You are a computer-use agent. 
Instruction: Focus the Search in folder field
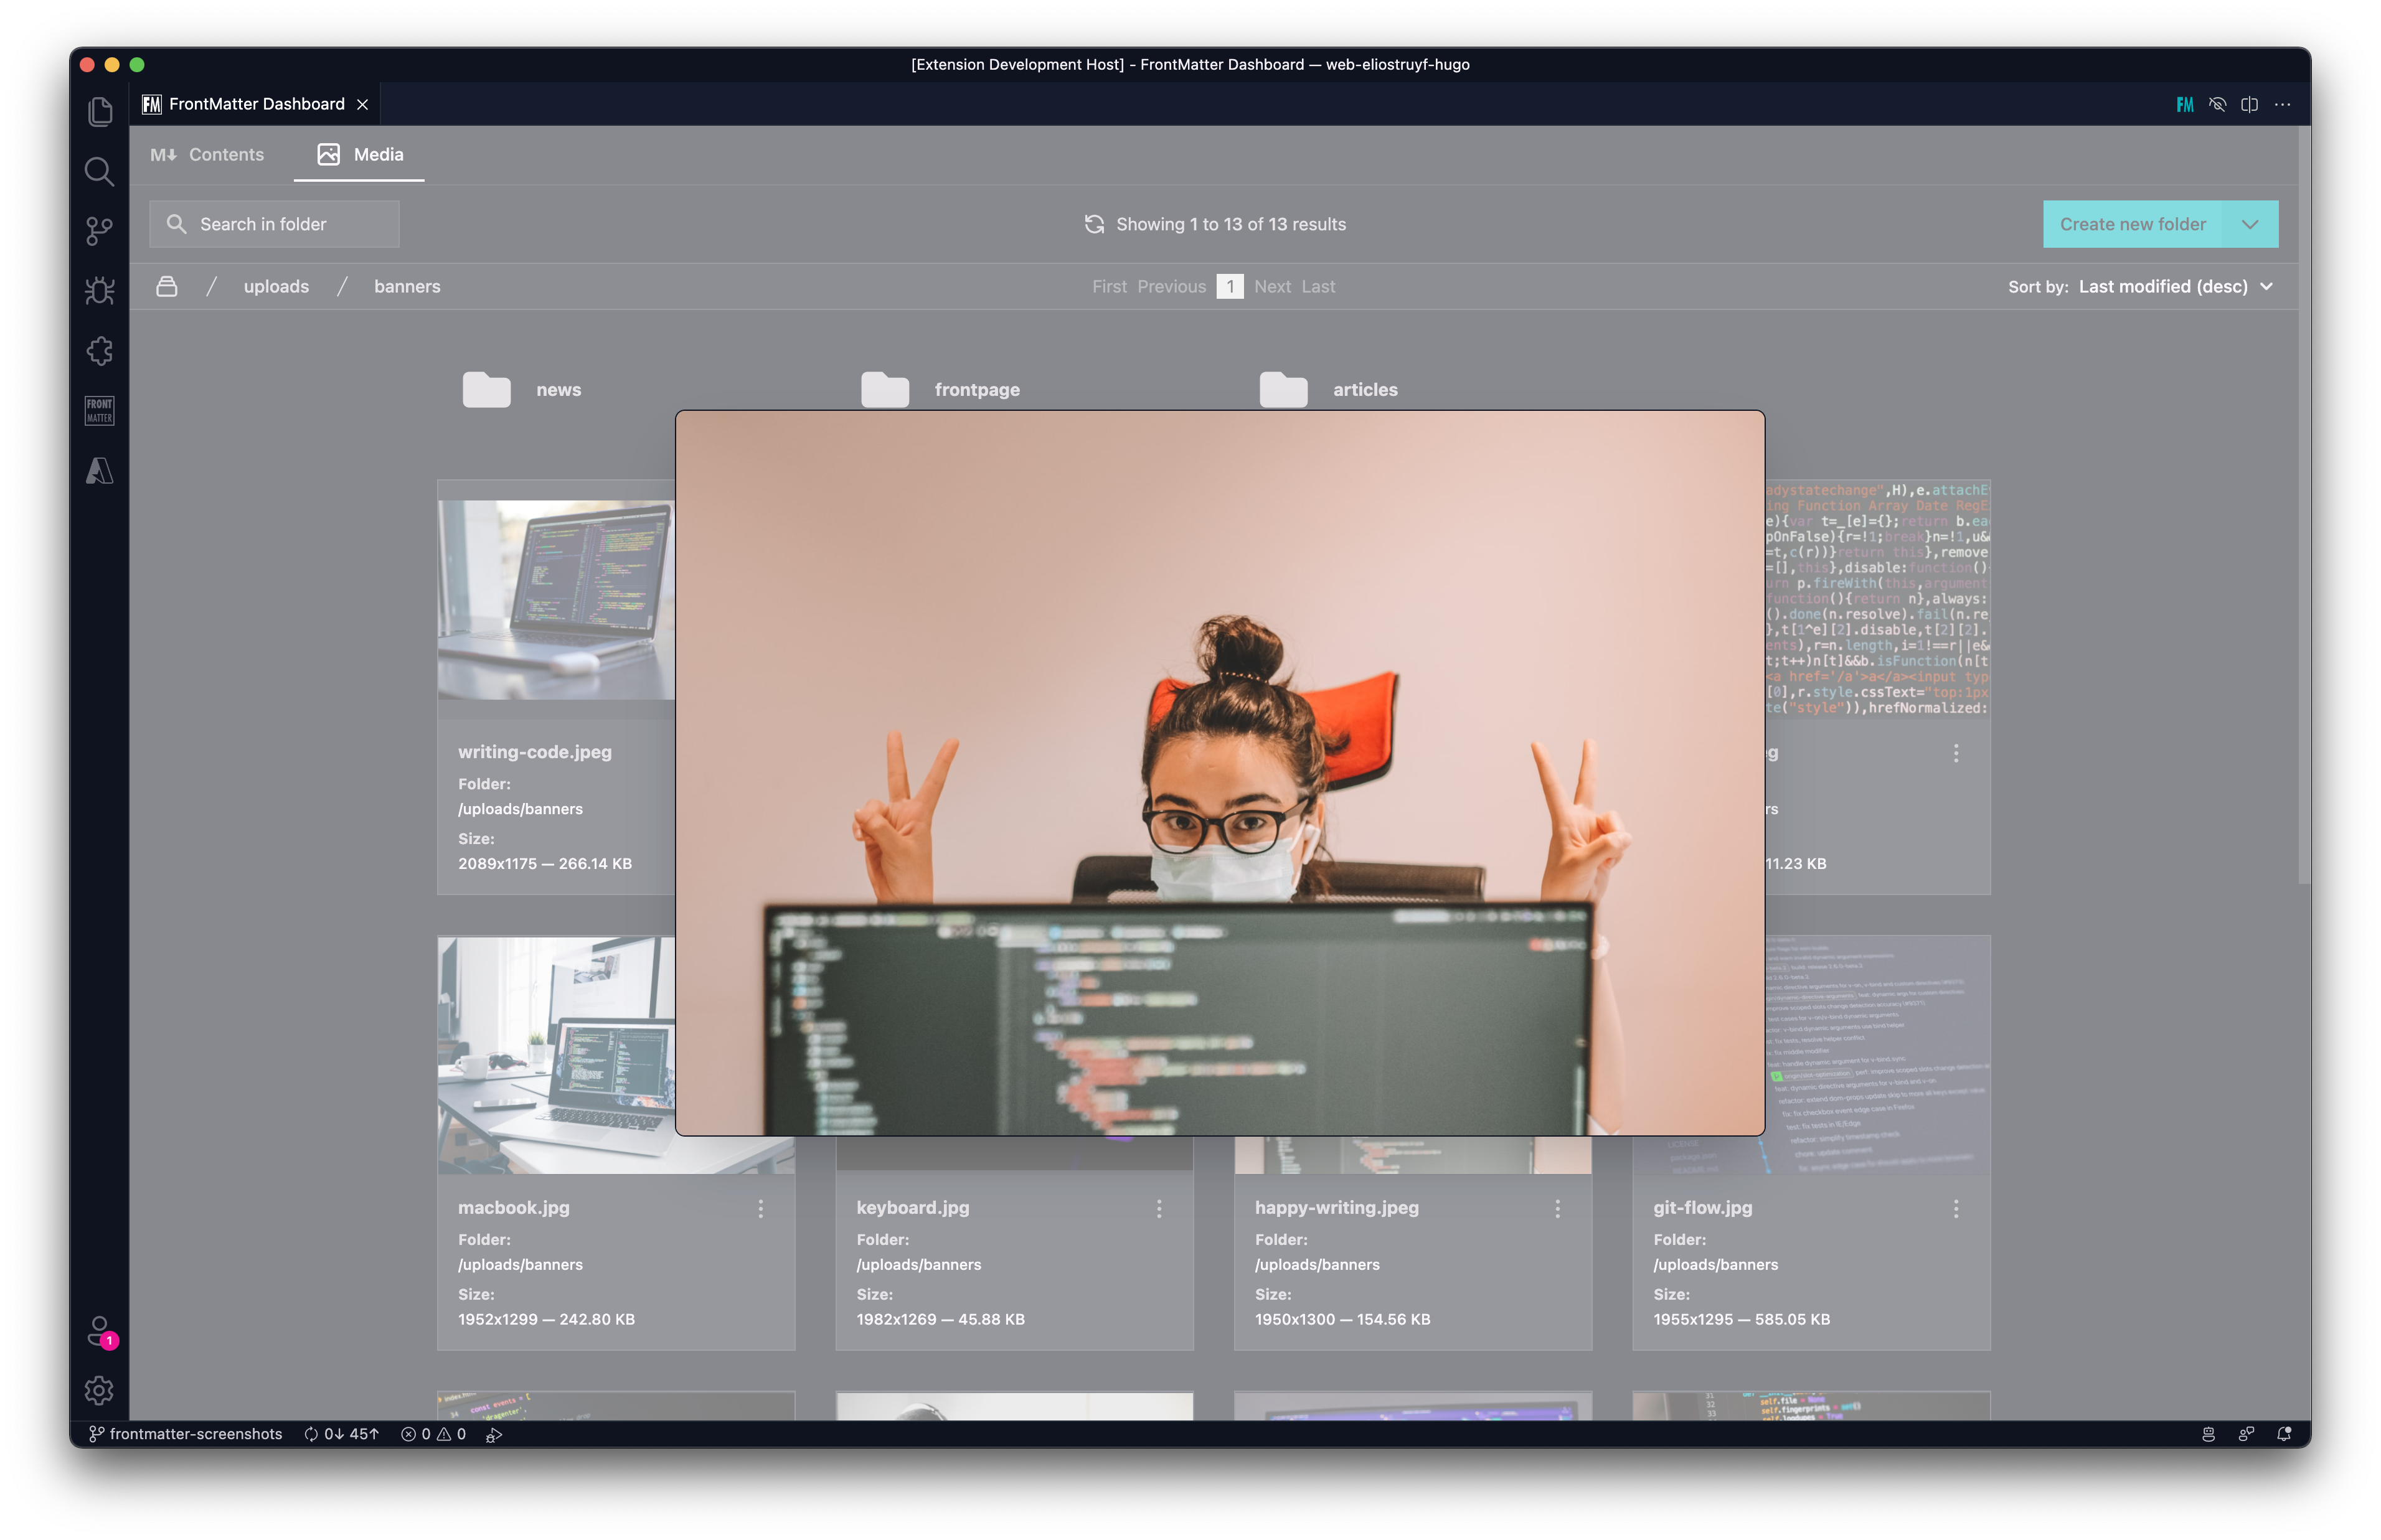274,224
